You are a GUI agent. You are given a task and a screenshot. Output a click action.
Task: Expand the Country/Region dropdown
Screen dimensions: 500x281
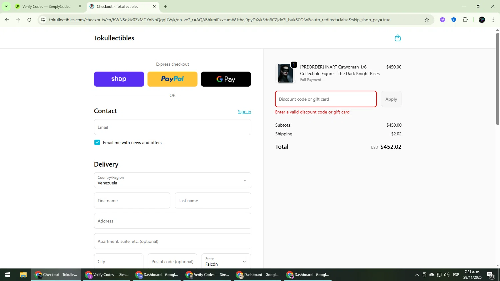172,180
